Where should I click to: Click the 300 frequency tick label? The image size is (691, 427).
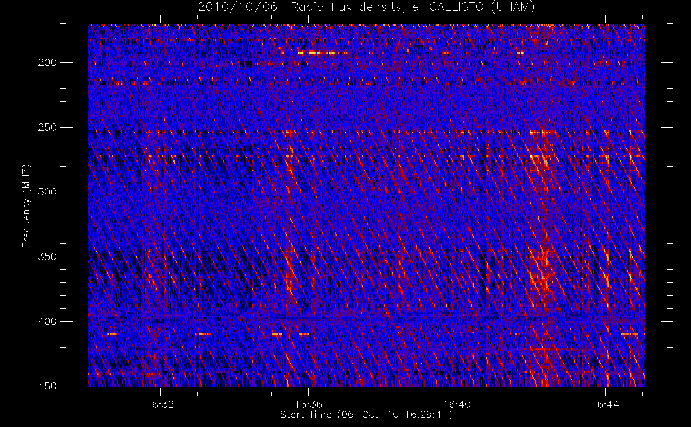(x=47, y=192)
